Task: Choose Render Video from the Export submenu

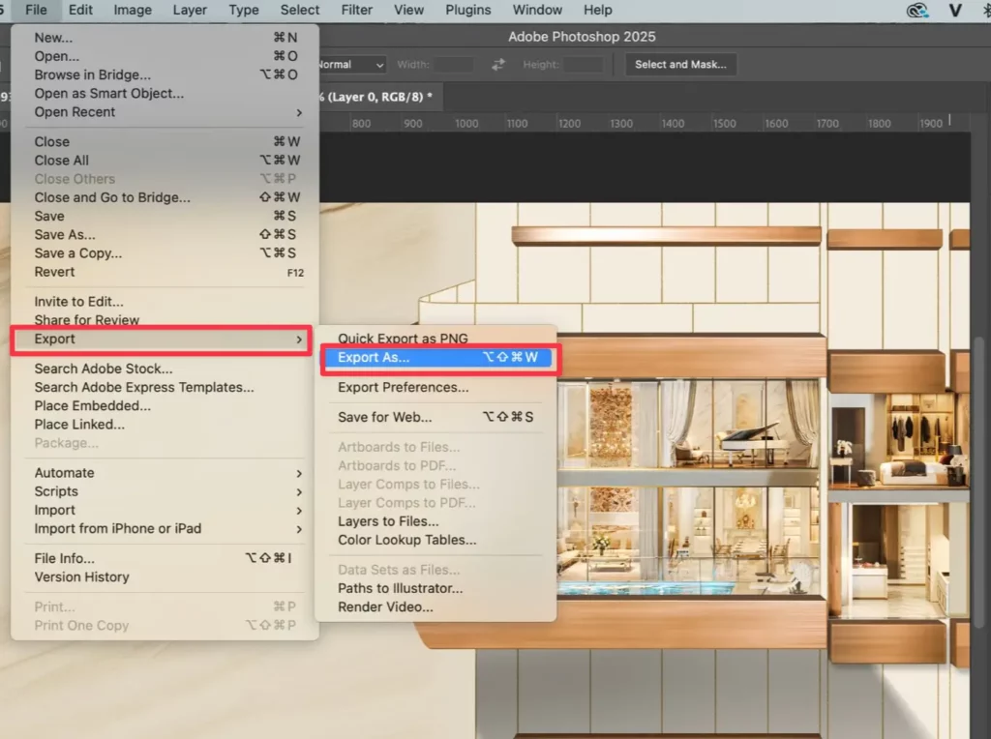Action: click(383, 606)
